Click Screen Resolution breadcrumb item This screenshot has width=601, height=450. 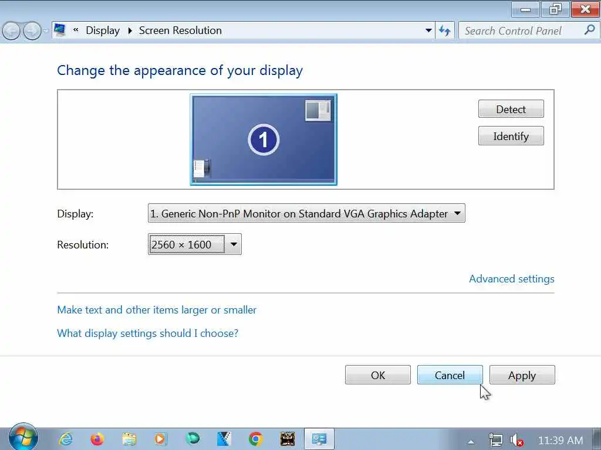180,30
